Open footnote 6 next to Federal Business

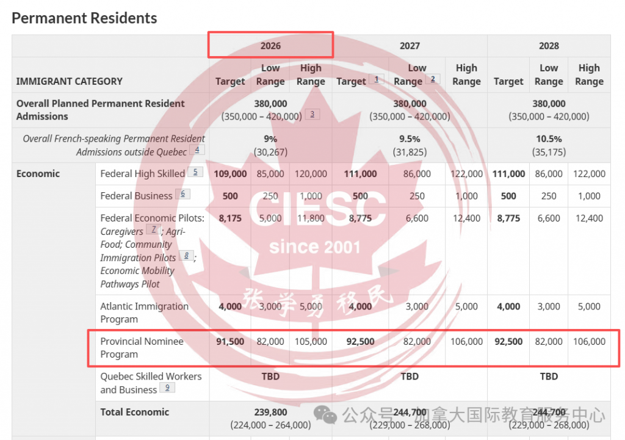tap(182, 194)
